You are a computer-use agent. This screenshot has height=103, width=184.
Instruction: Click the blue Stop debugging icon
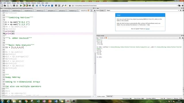(x=52, y=6)
